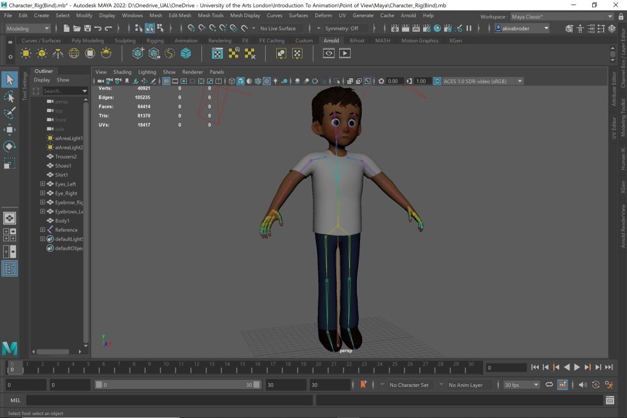Open the Modeling menu set dropdown
Viewport: 627px width, 418px height.
(x=28, y=28)
